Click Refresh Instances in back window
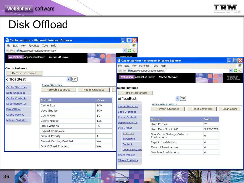The width and height of the screenshot is (244, 183). click(24, 73)
